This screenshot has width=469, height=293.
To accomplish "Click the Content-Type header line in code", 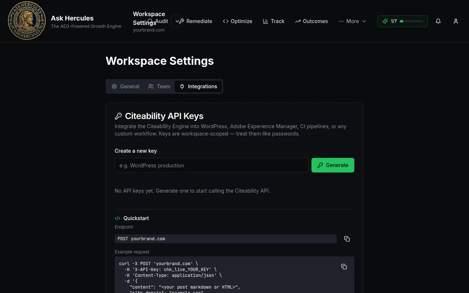I will pos(173,275).
